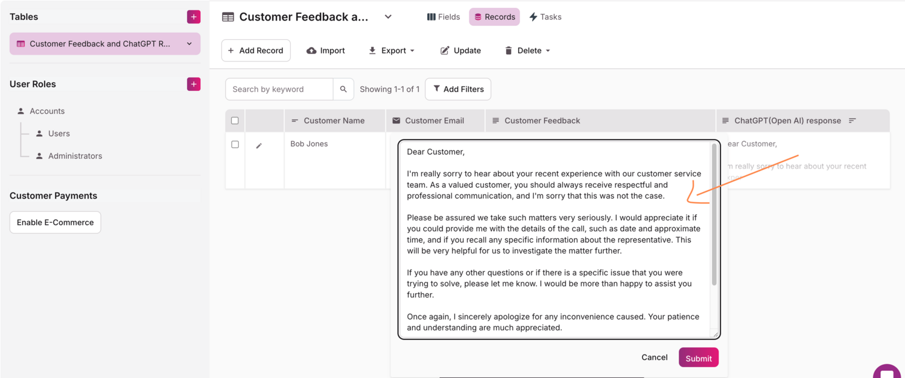Viewport: 905px width, 378px height.
Task: Click the plus icon beside User Roles
Action: point(194,84)
